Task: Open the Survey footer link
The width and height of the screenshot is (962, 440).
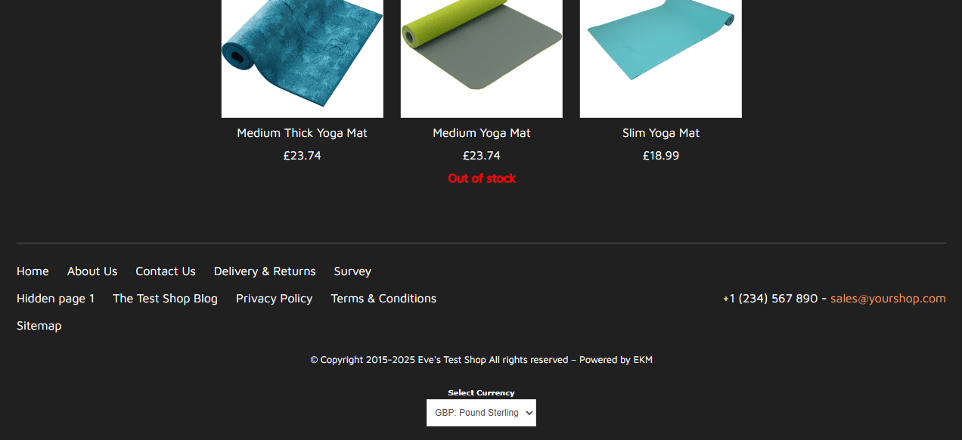Action: coord(352,271)
